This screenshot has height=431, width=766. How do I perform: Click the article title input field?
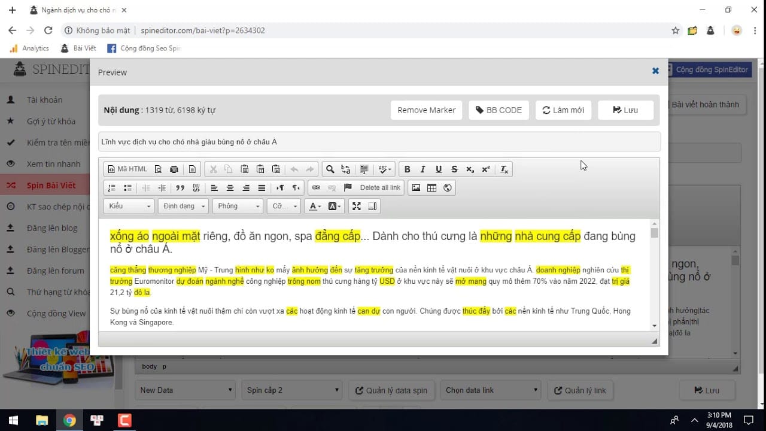point(379,142)
